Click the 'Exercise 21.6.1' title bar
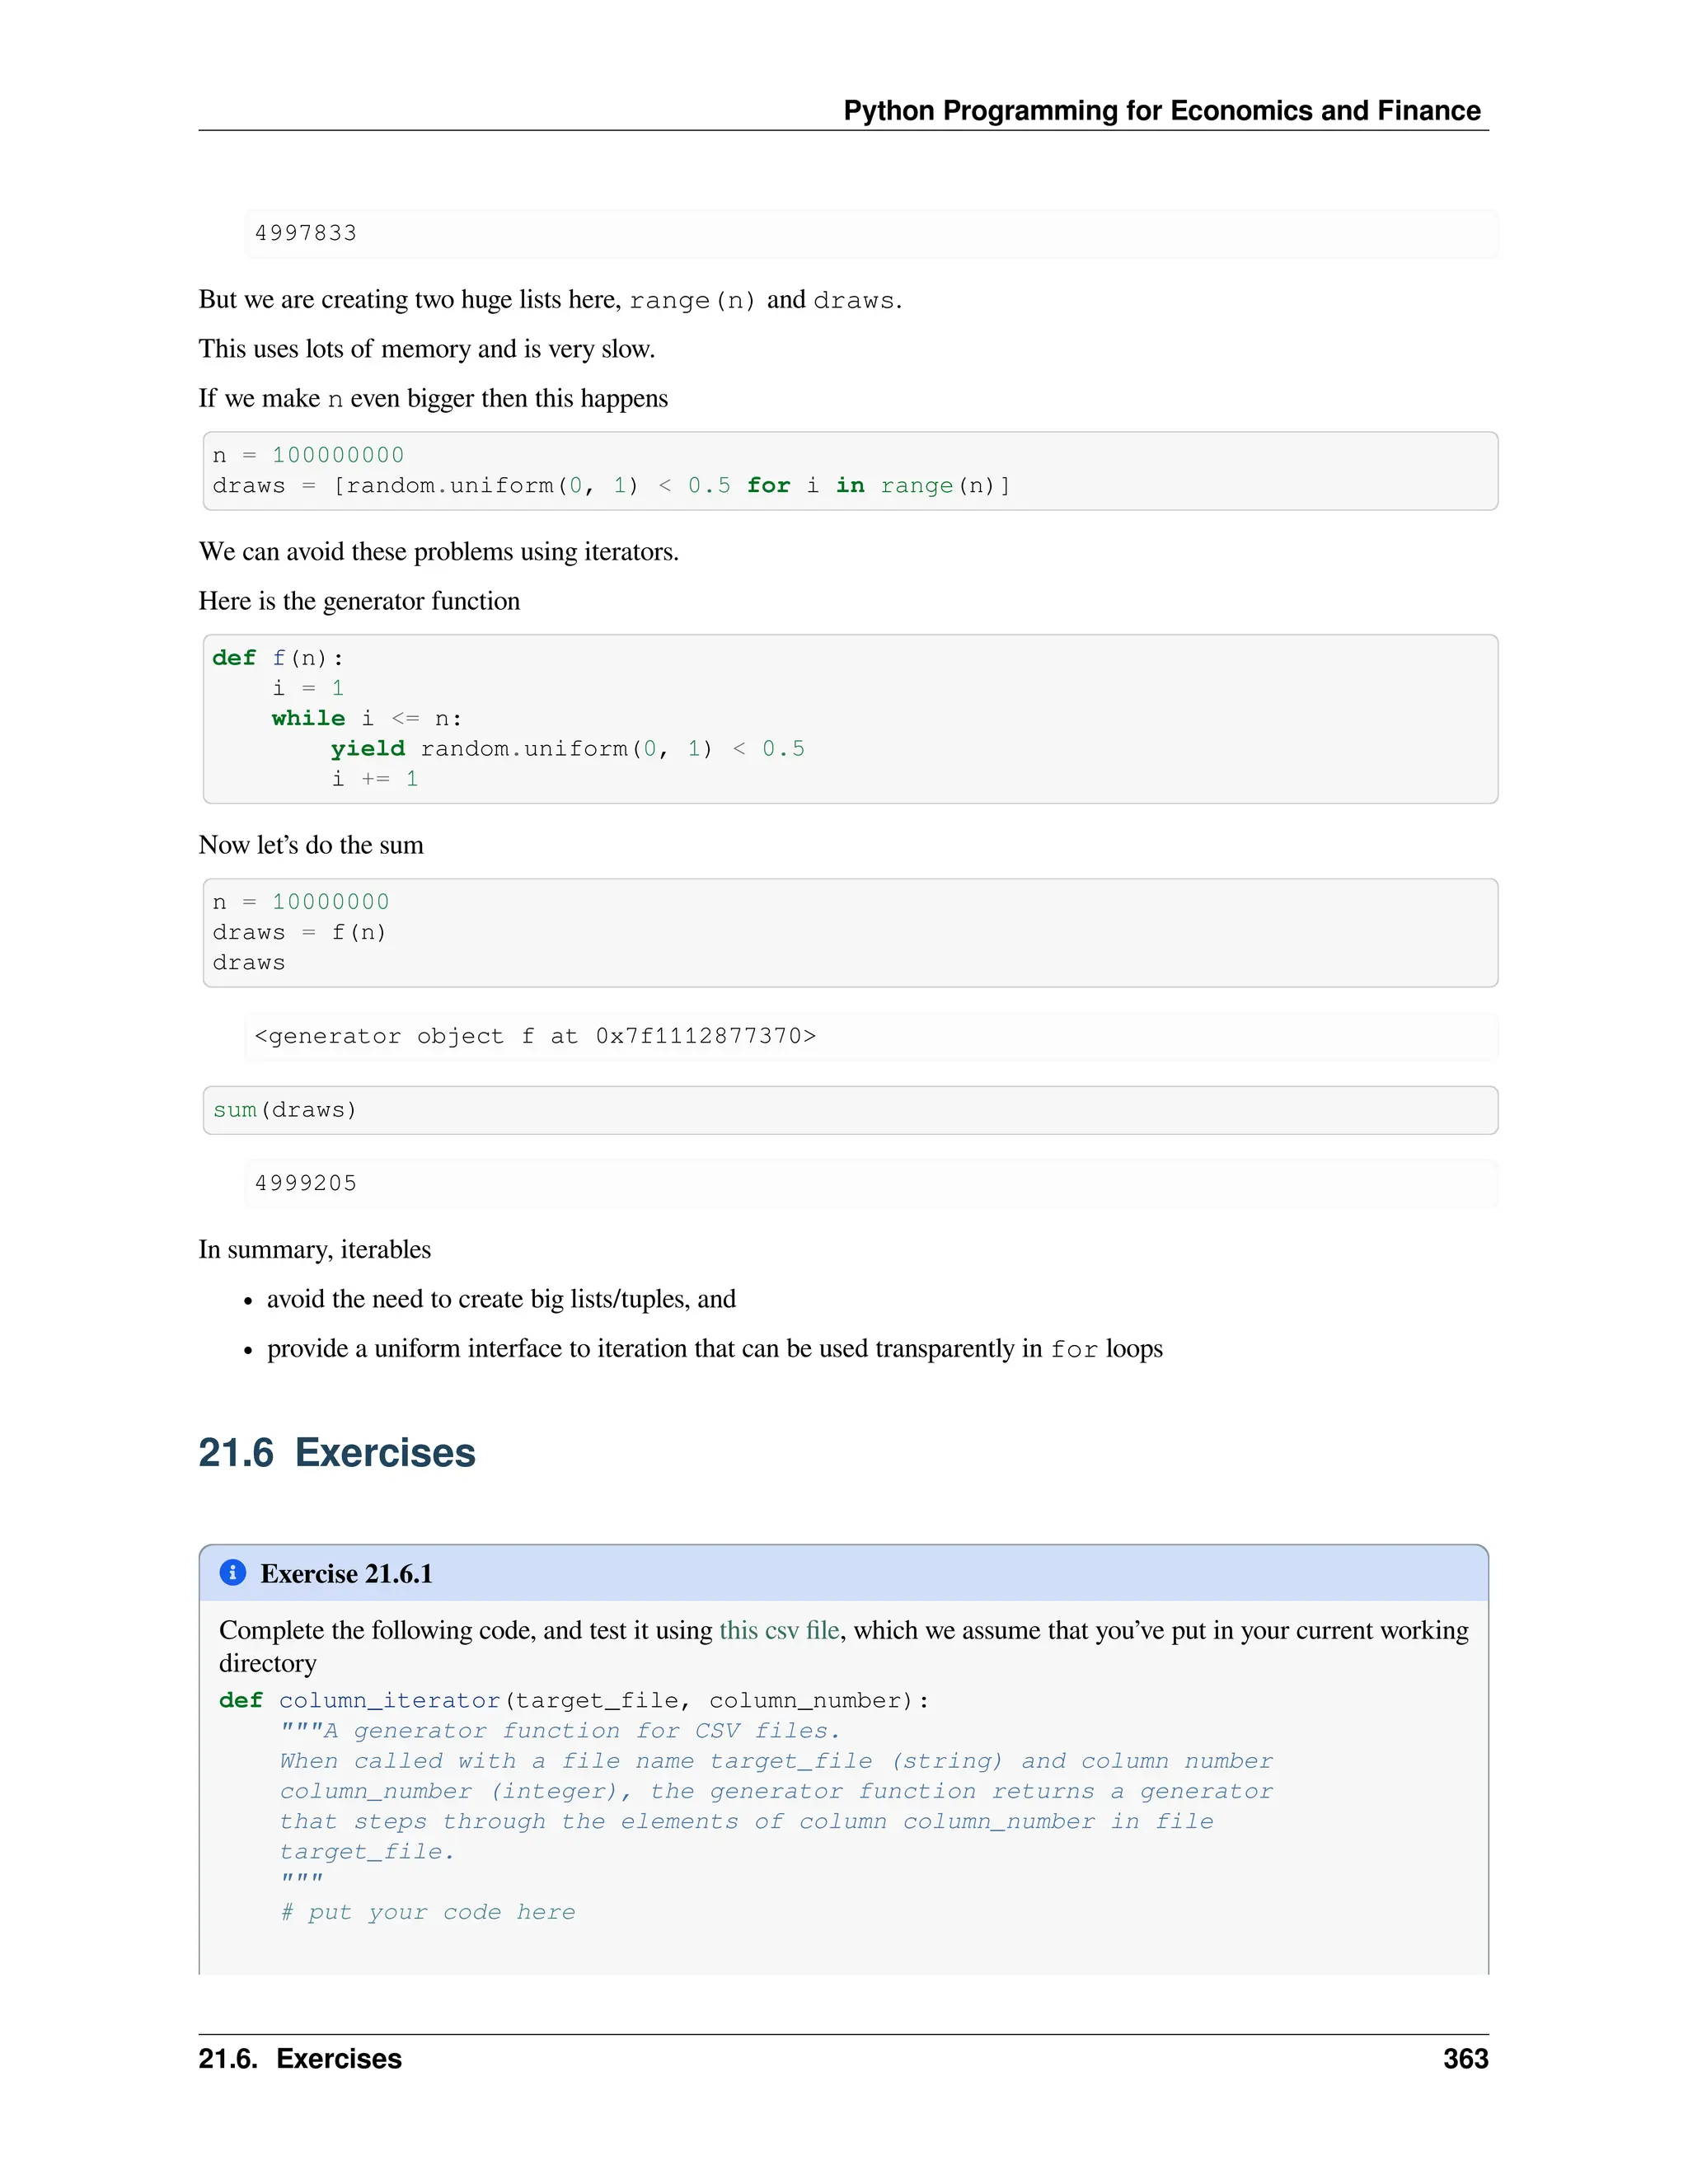This screenshot has height=2184, width=1688. (x=843, y=1573)
